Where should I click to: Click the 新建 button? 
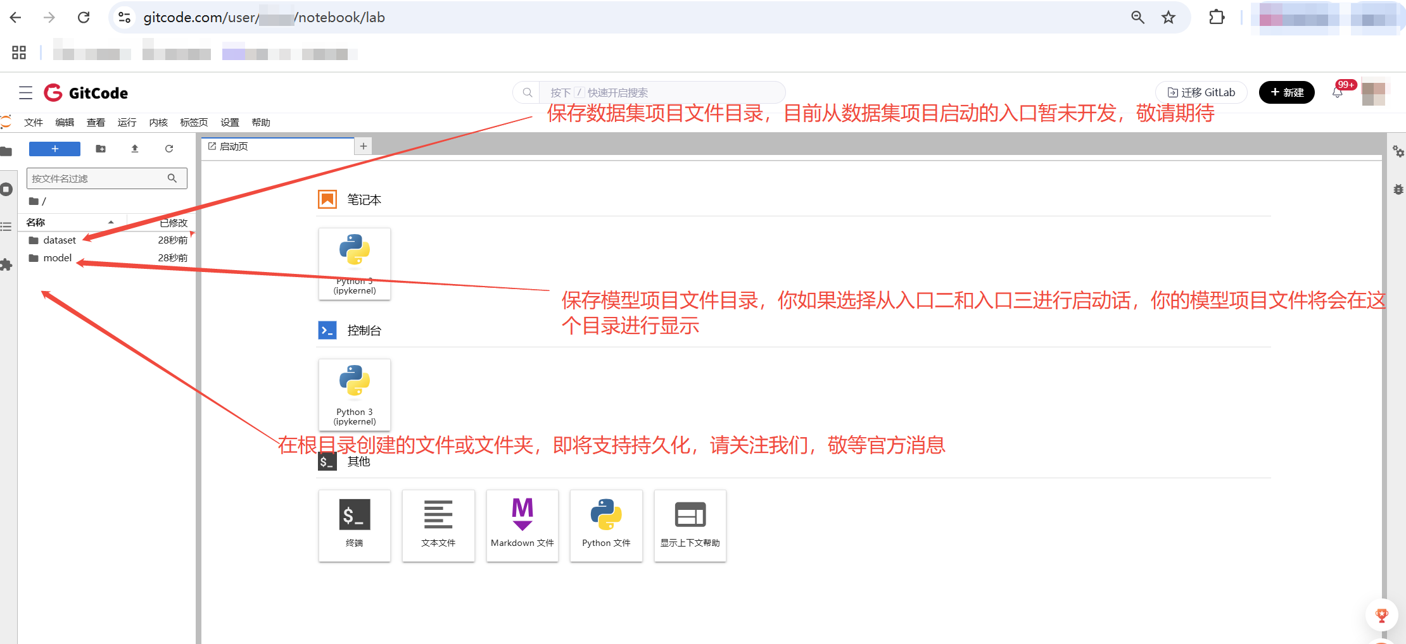click(x=1286, y=93)
